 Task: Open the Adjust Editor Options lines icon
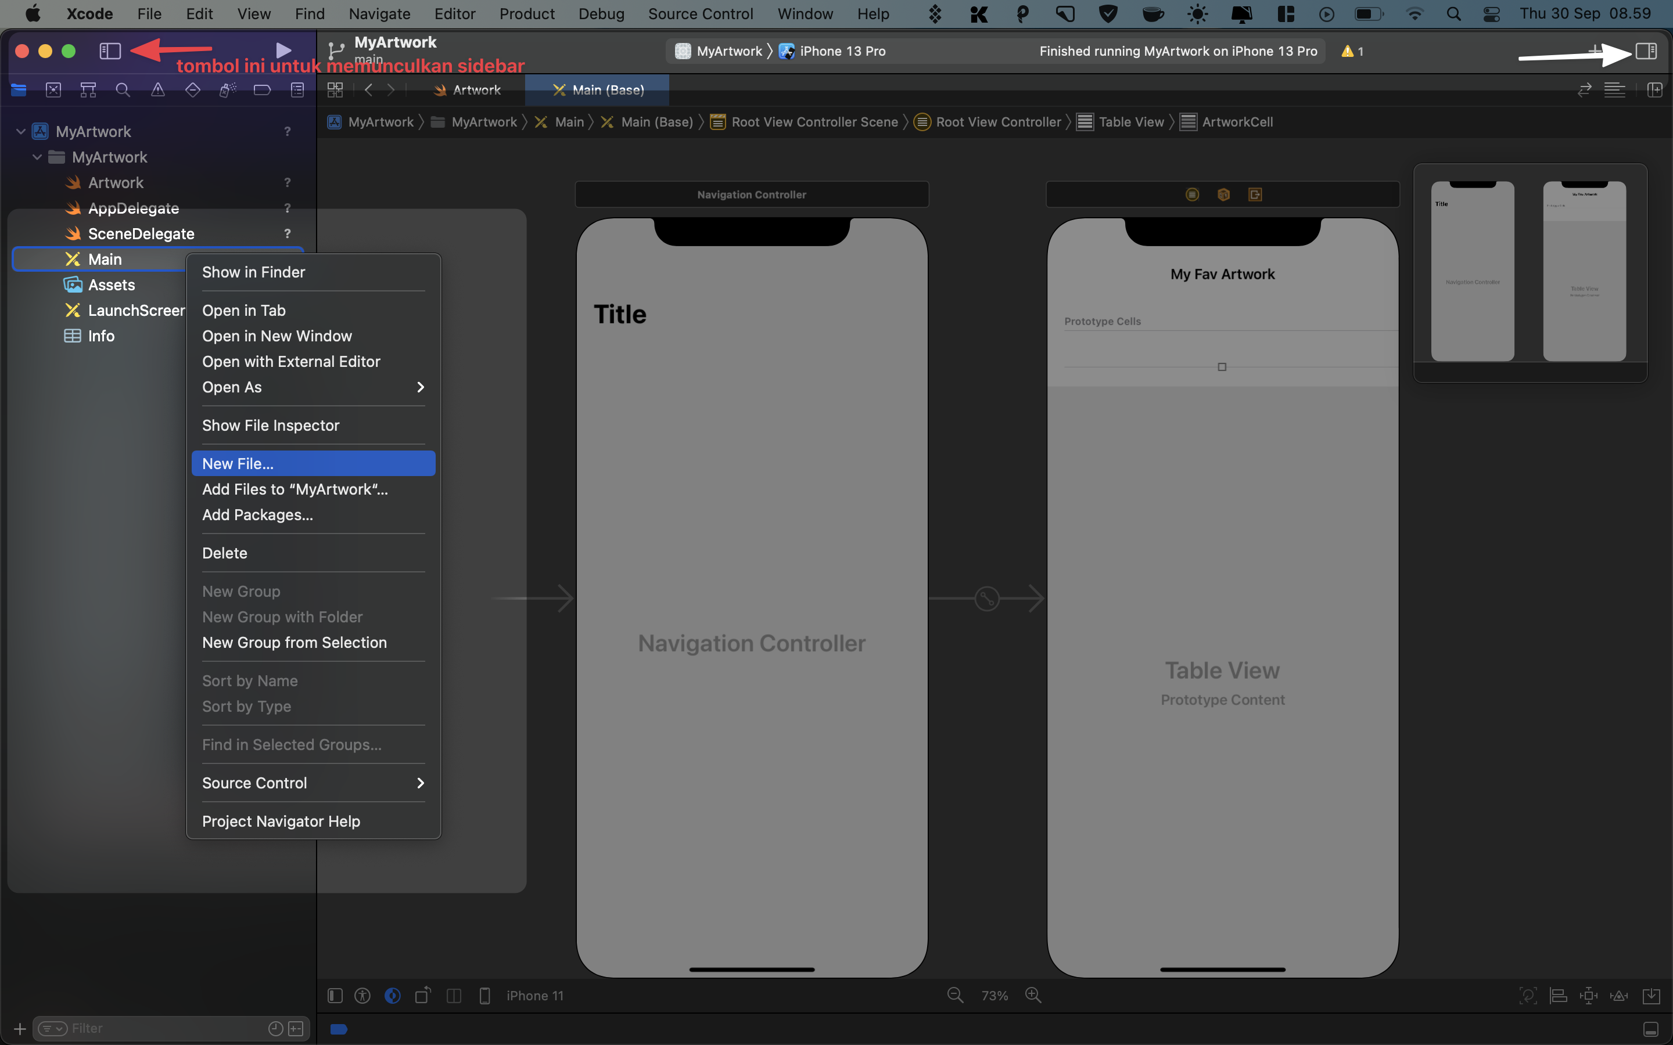point(1615,90)
